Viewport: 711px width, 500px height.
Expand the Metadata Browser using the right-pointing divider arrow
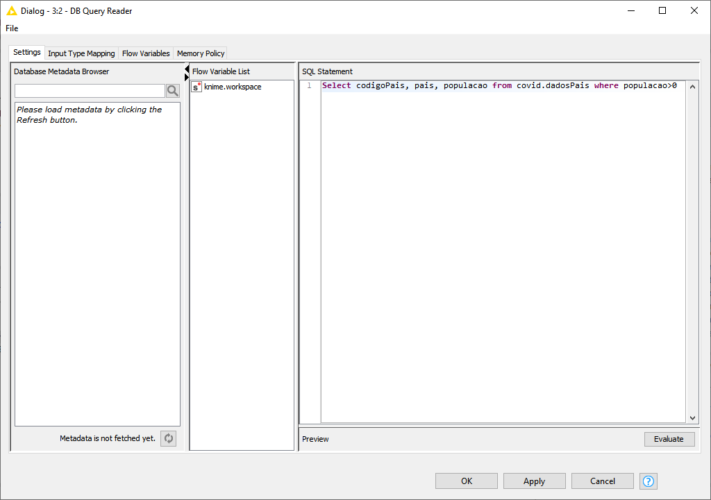tap(187, 77)
